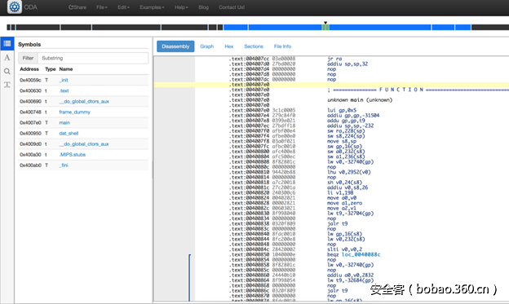Open the Blog link
Image resolution: width=509 pixels, height=304 pixels.
coord(204,7)
